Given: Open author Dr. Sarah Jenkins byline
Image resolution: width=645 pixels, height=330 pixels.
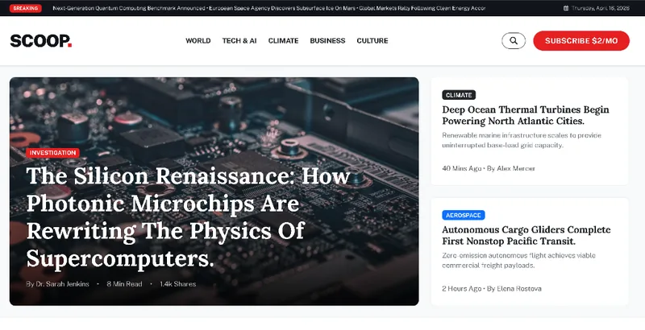Looking at the screenshot, I should (x=57, y=283).
